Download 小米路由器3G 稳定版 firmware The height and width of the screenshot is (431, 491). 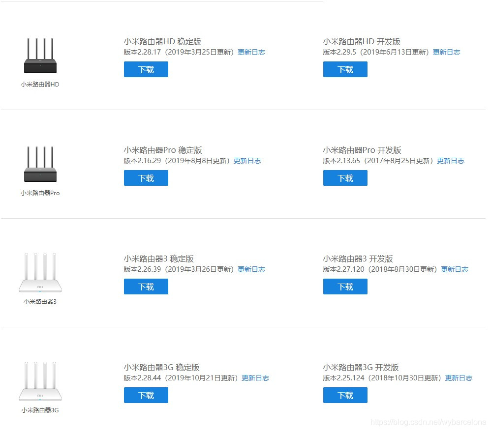click(x=146, y=395)
